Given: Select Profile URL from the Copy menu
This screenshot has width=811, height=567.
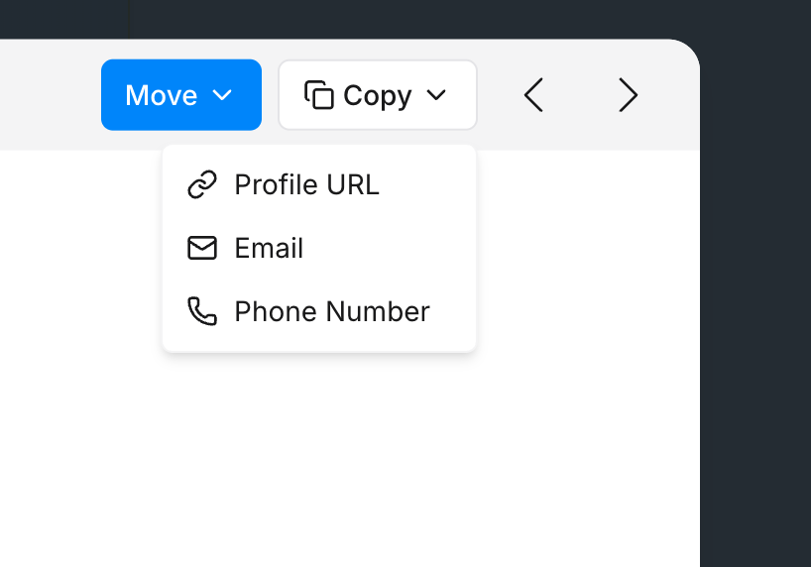Looking at the screenshot, I should click(x=306, y=185).
